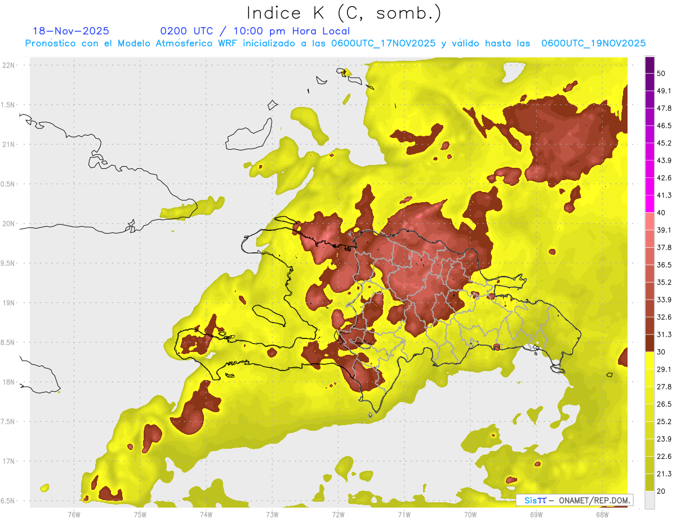Pick the bright yellow swatch between 29.1 and 30
This screenshot has height=522, width=676.
pyautogui.click(x=650, y=360)
